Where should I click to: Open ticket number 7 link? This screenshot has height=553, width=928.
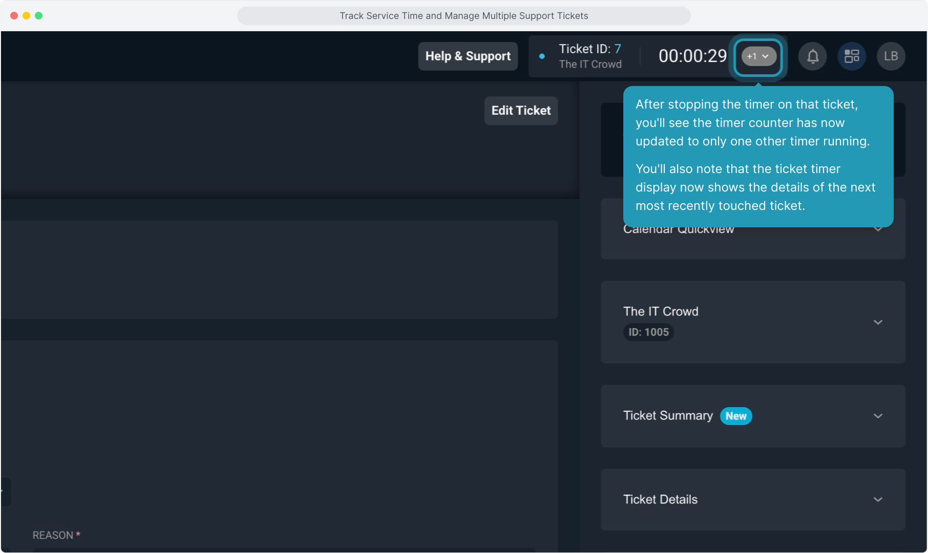coord(618,49)
